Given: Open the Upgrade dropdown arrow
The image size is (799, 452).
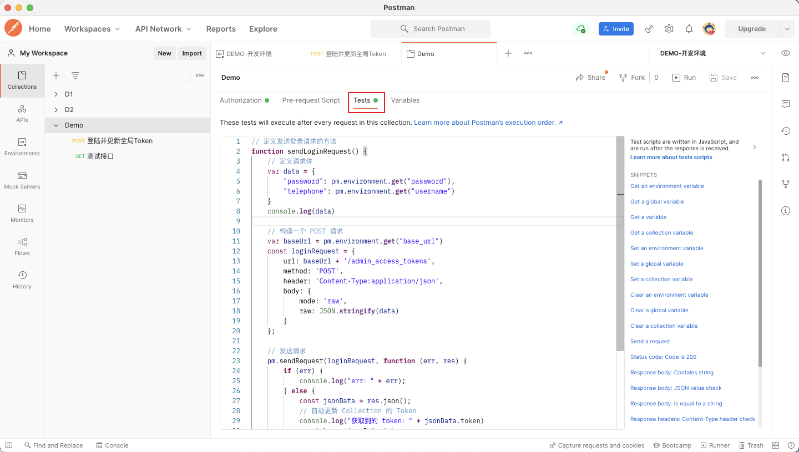Looking at the screenshot, I should tap(787, 29).
